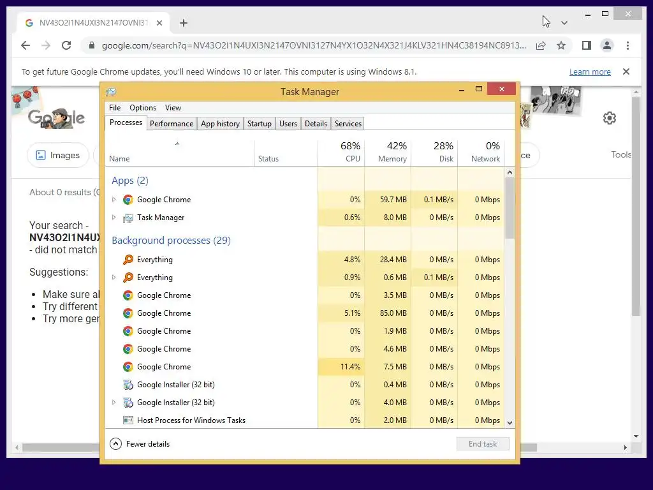
Task: Expand the Task Manager app entry
Action: (x=114, y=218)
